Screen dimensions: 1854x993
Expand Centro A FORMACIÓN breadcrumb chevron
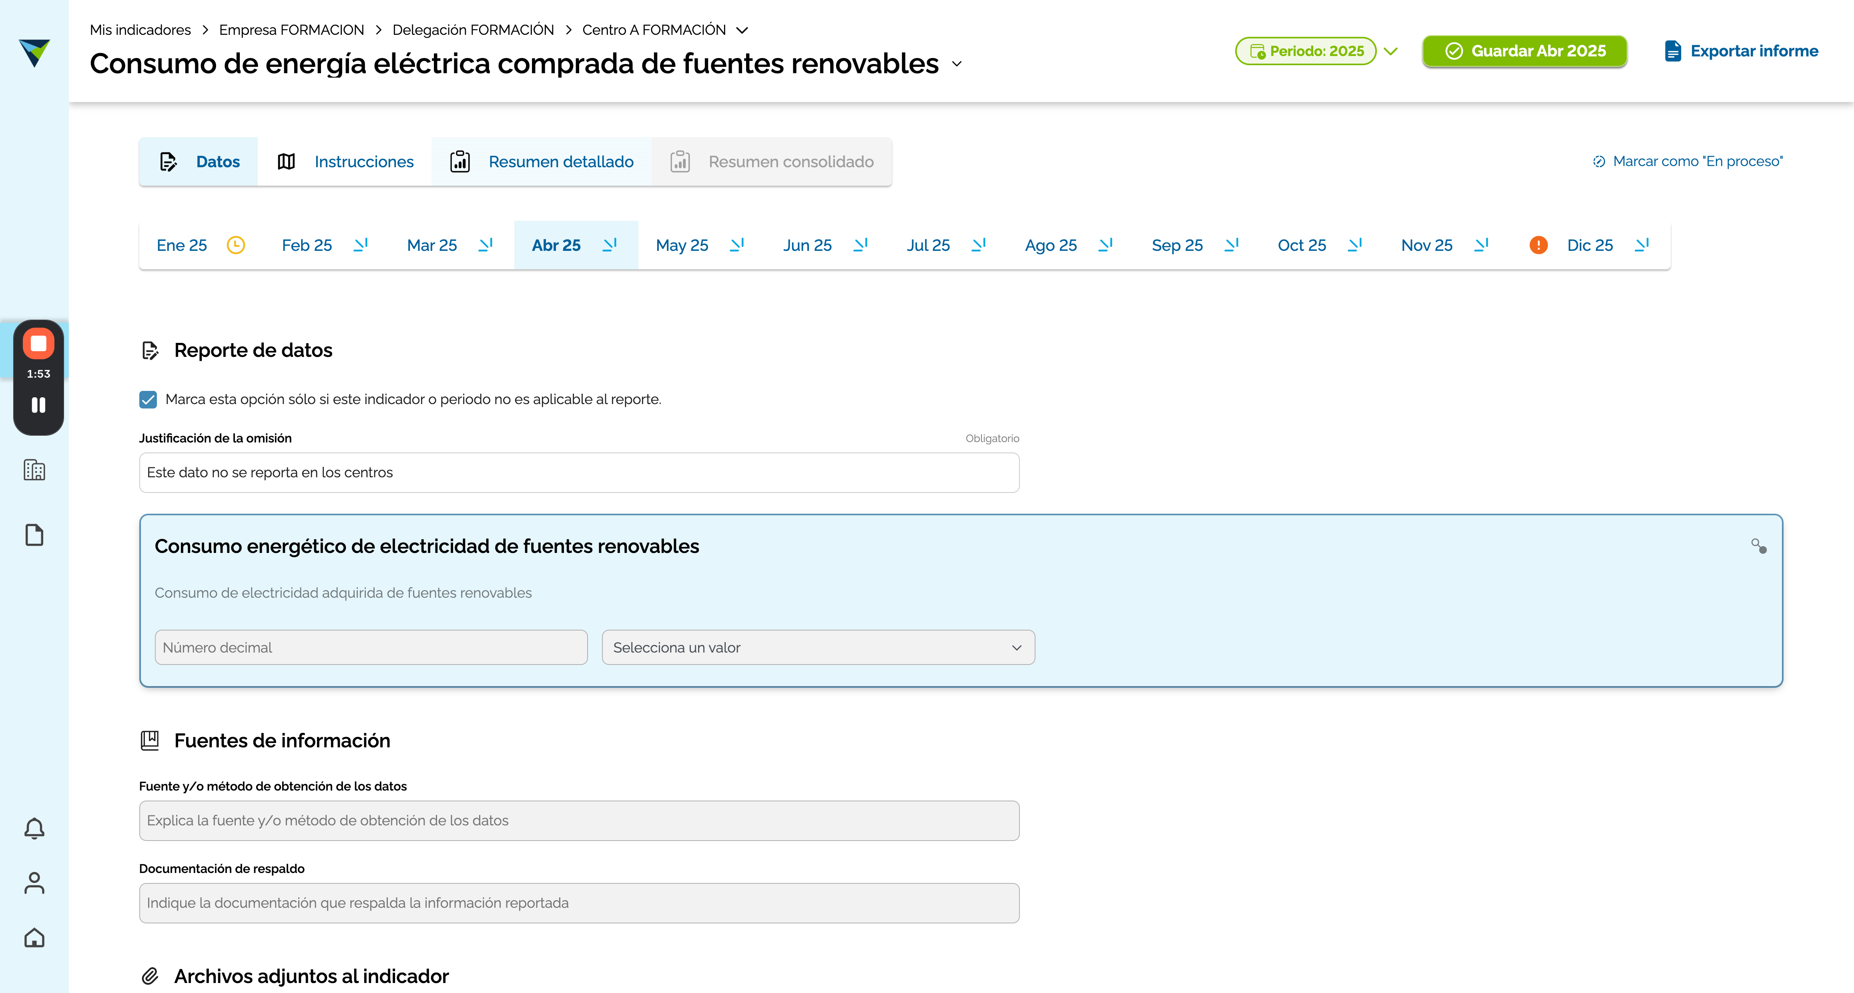tap(742, 30)
